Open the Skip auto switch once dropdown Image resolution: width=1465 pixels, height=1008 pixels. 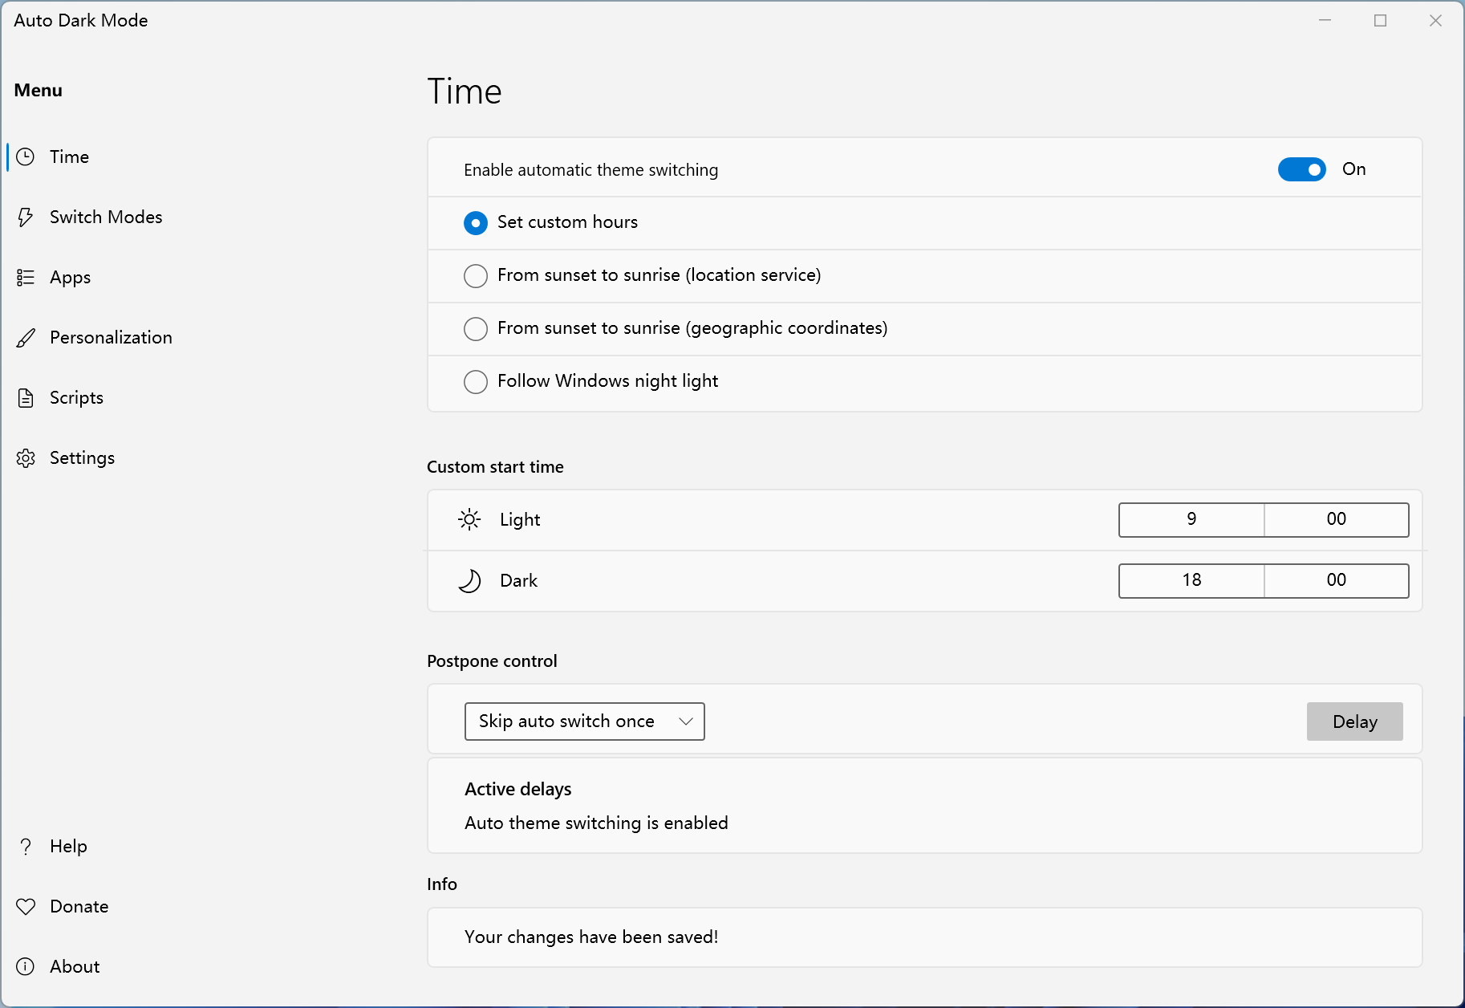[584, 721]
